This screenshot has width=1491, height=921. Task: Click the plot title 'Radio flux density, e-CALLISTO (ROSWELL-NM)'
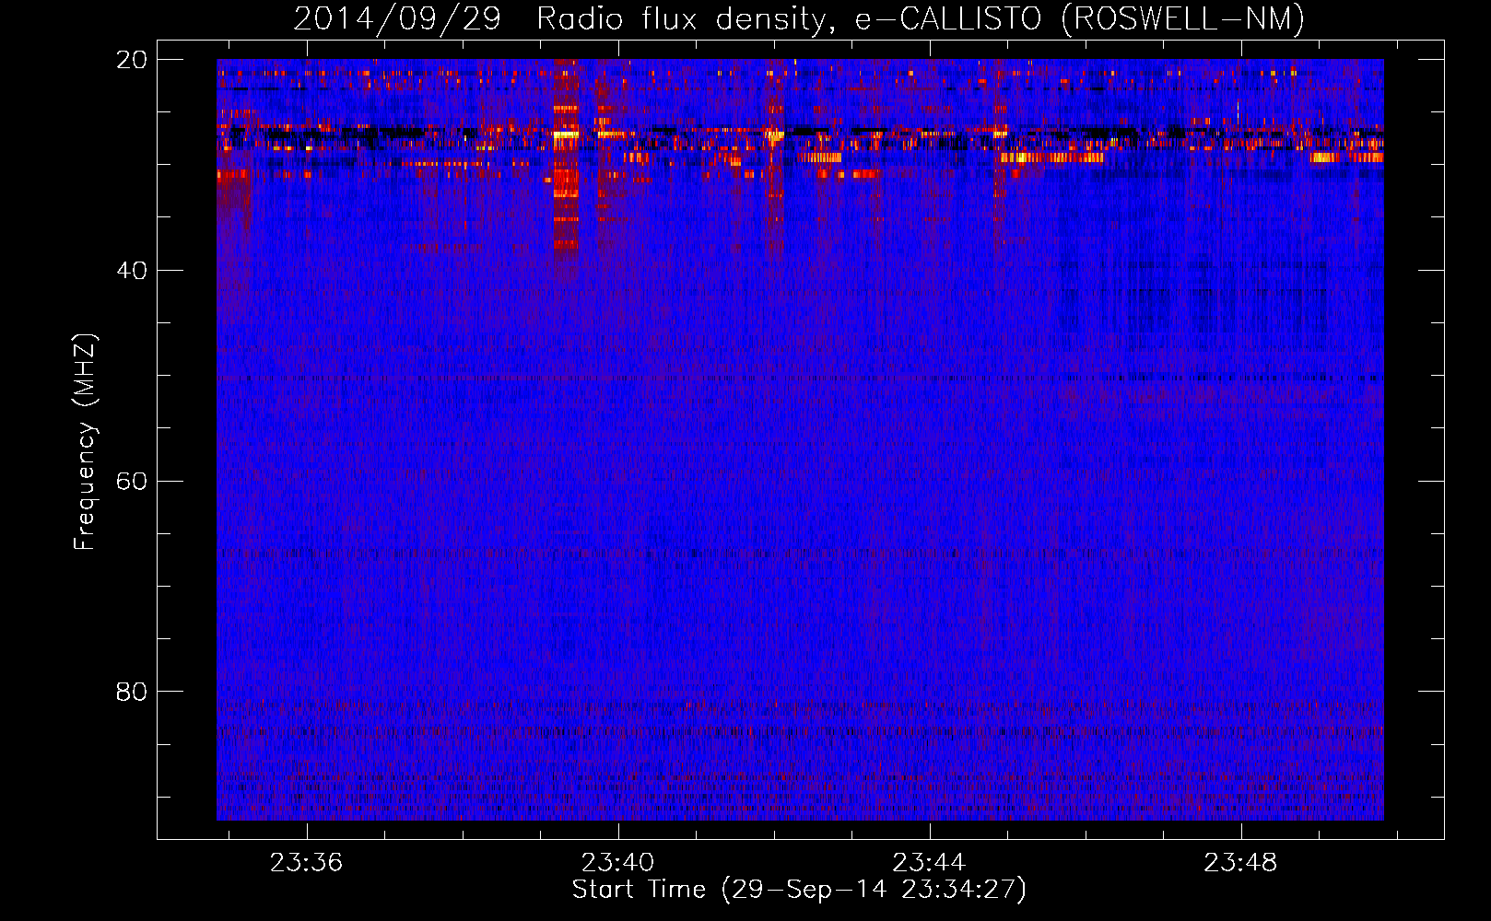click(x=920, y=18)
